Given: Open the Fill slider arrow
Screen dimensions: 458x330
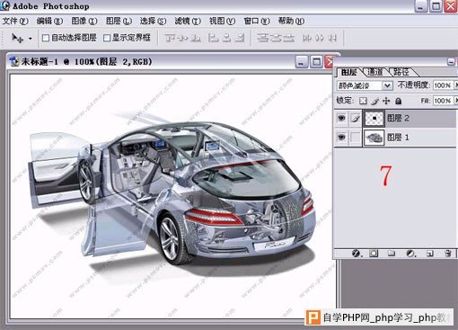Looking at the screenshot, I should pyautogui.click(x=456, y=101).
